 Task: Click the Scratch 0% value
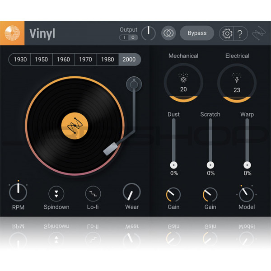click(x=210, y=173)
